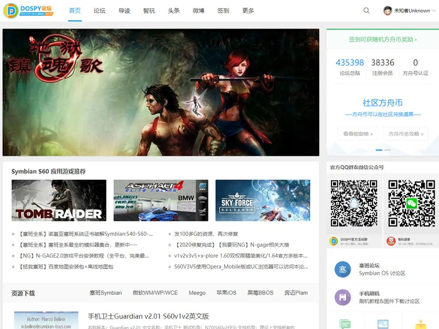Click the green chat bubble icon
Screen dimensions: 439x329
tap(345, 324)
